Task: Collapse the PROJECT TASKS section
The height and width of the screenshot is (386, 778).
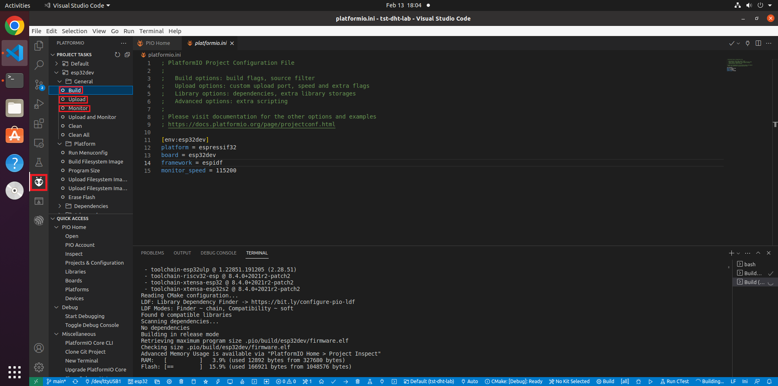Action: [x=53, y=55]
